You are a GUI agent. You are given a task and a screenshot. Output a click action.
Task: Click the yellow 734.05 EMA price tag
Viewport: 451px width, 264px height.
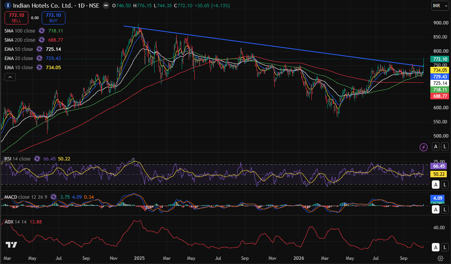click(440, 70)
